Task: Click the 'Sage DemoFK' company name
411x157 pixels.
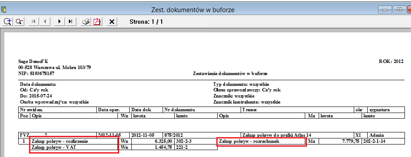Action: coord(33,62)
